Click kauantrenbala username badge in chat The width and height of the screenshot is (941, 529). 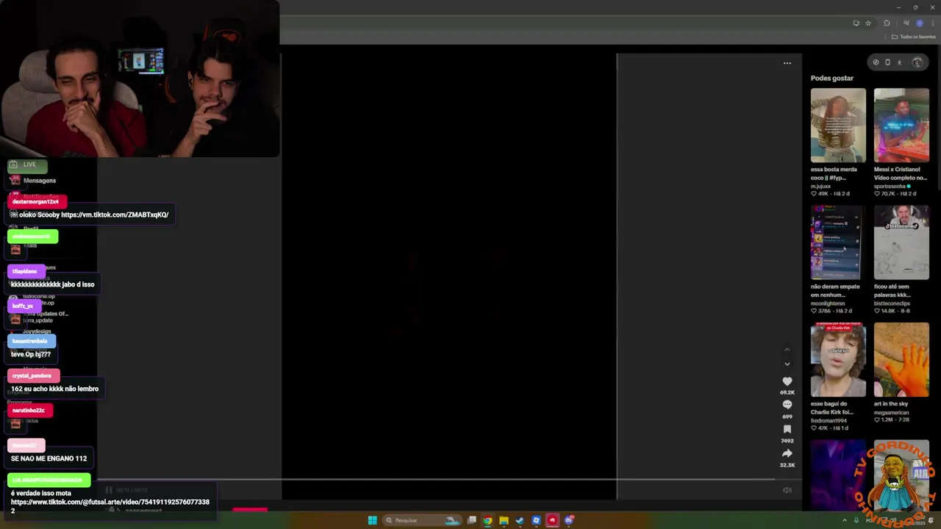(31, 341)
